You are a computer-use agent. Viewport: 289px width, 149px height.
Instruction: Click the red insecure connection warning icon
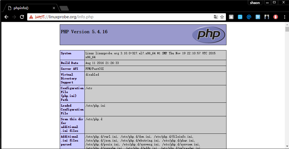coord(31,17)
